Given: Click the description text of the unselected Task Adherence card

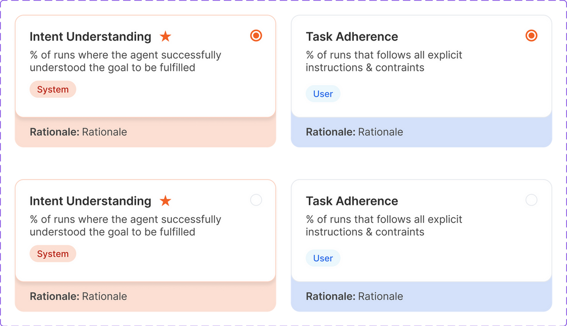Looking at the screenshot, I should click(384, 226).
